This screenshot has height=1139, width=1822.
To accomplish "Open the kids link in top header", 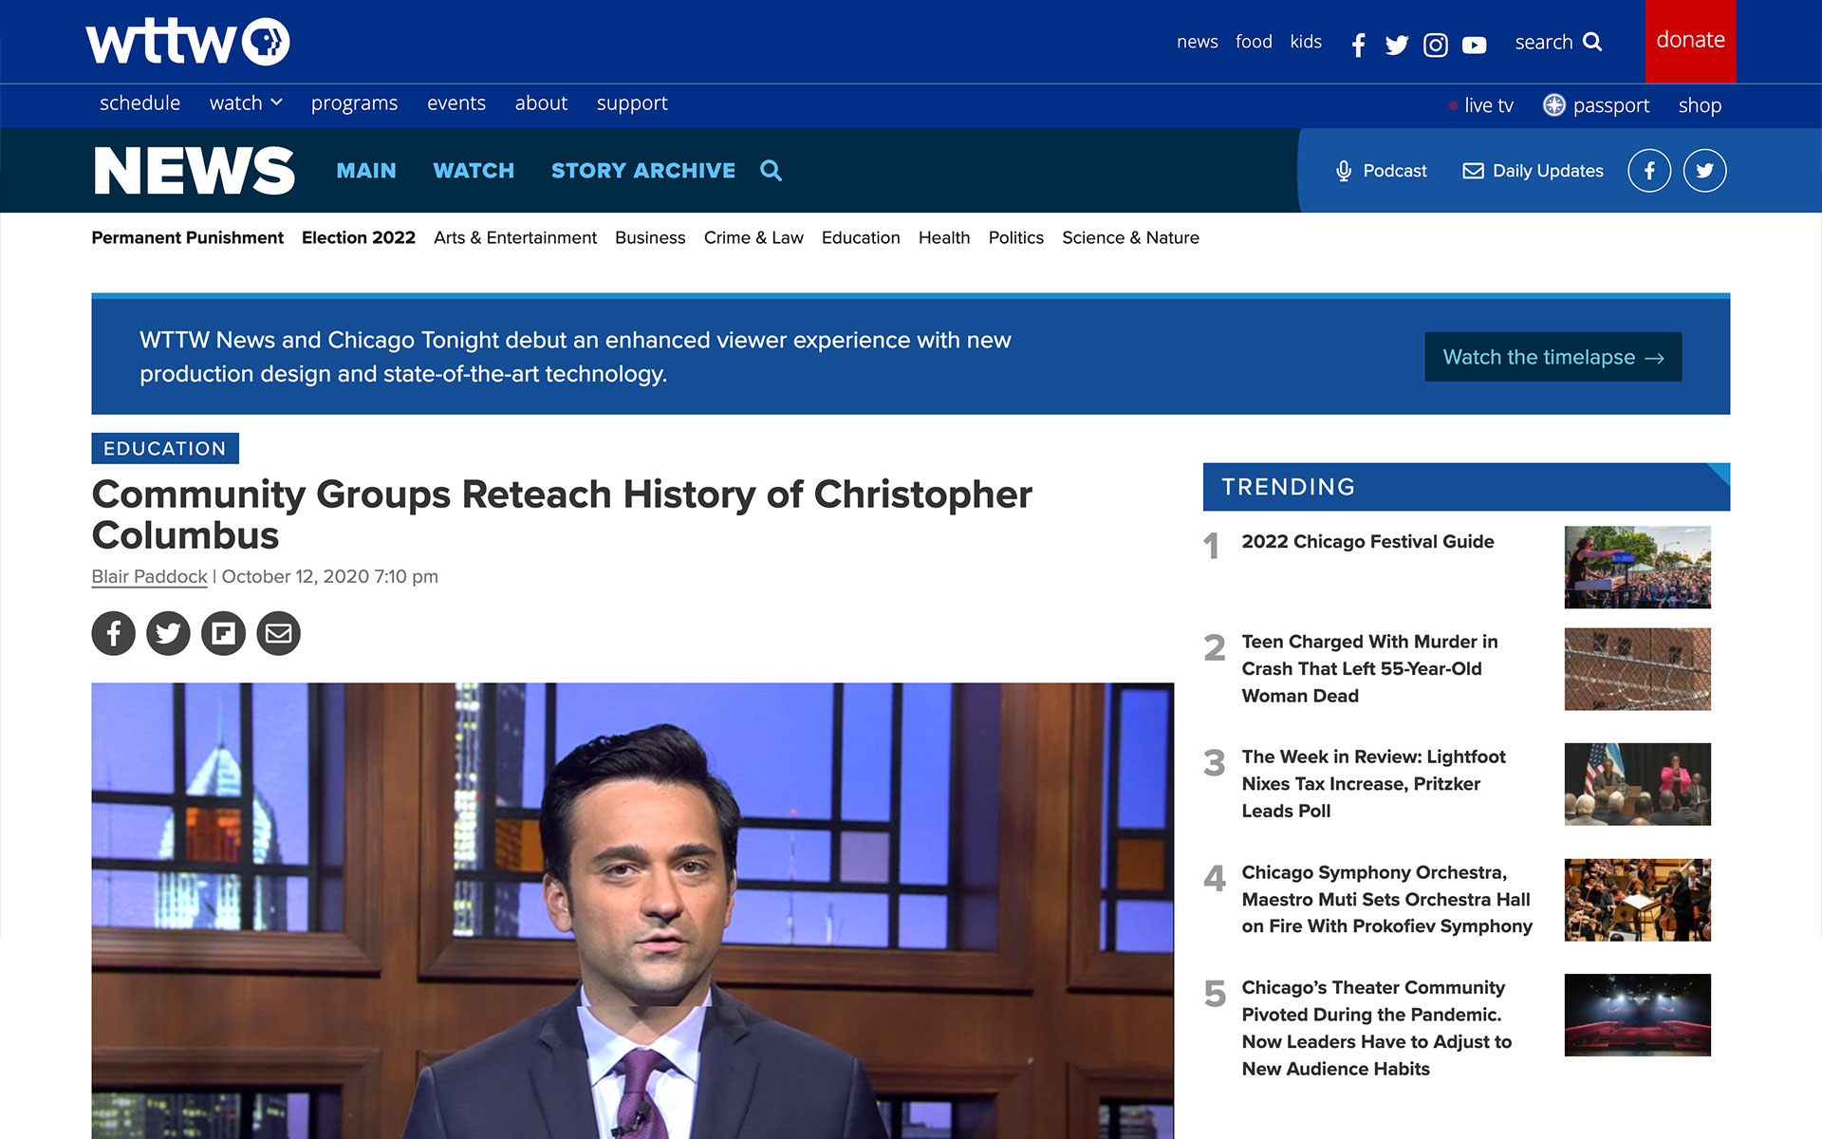I will tap(1306, 42).
